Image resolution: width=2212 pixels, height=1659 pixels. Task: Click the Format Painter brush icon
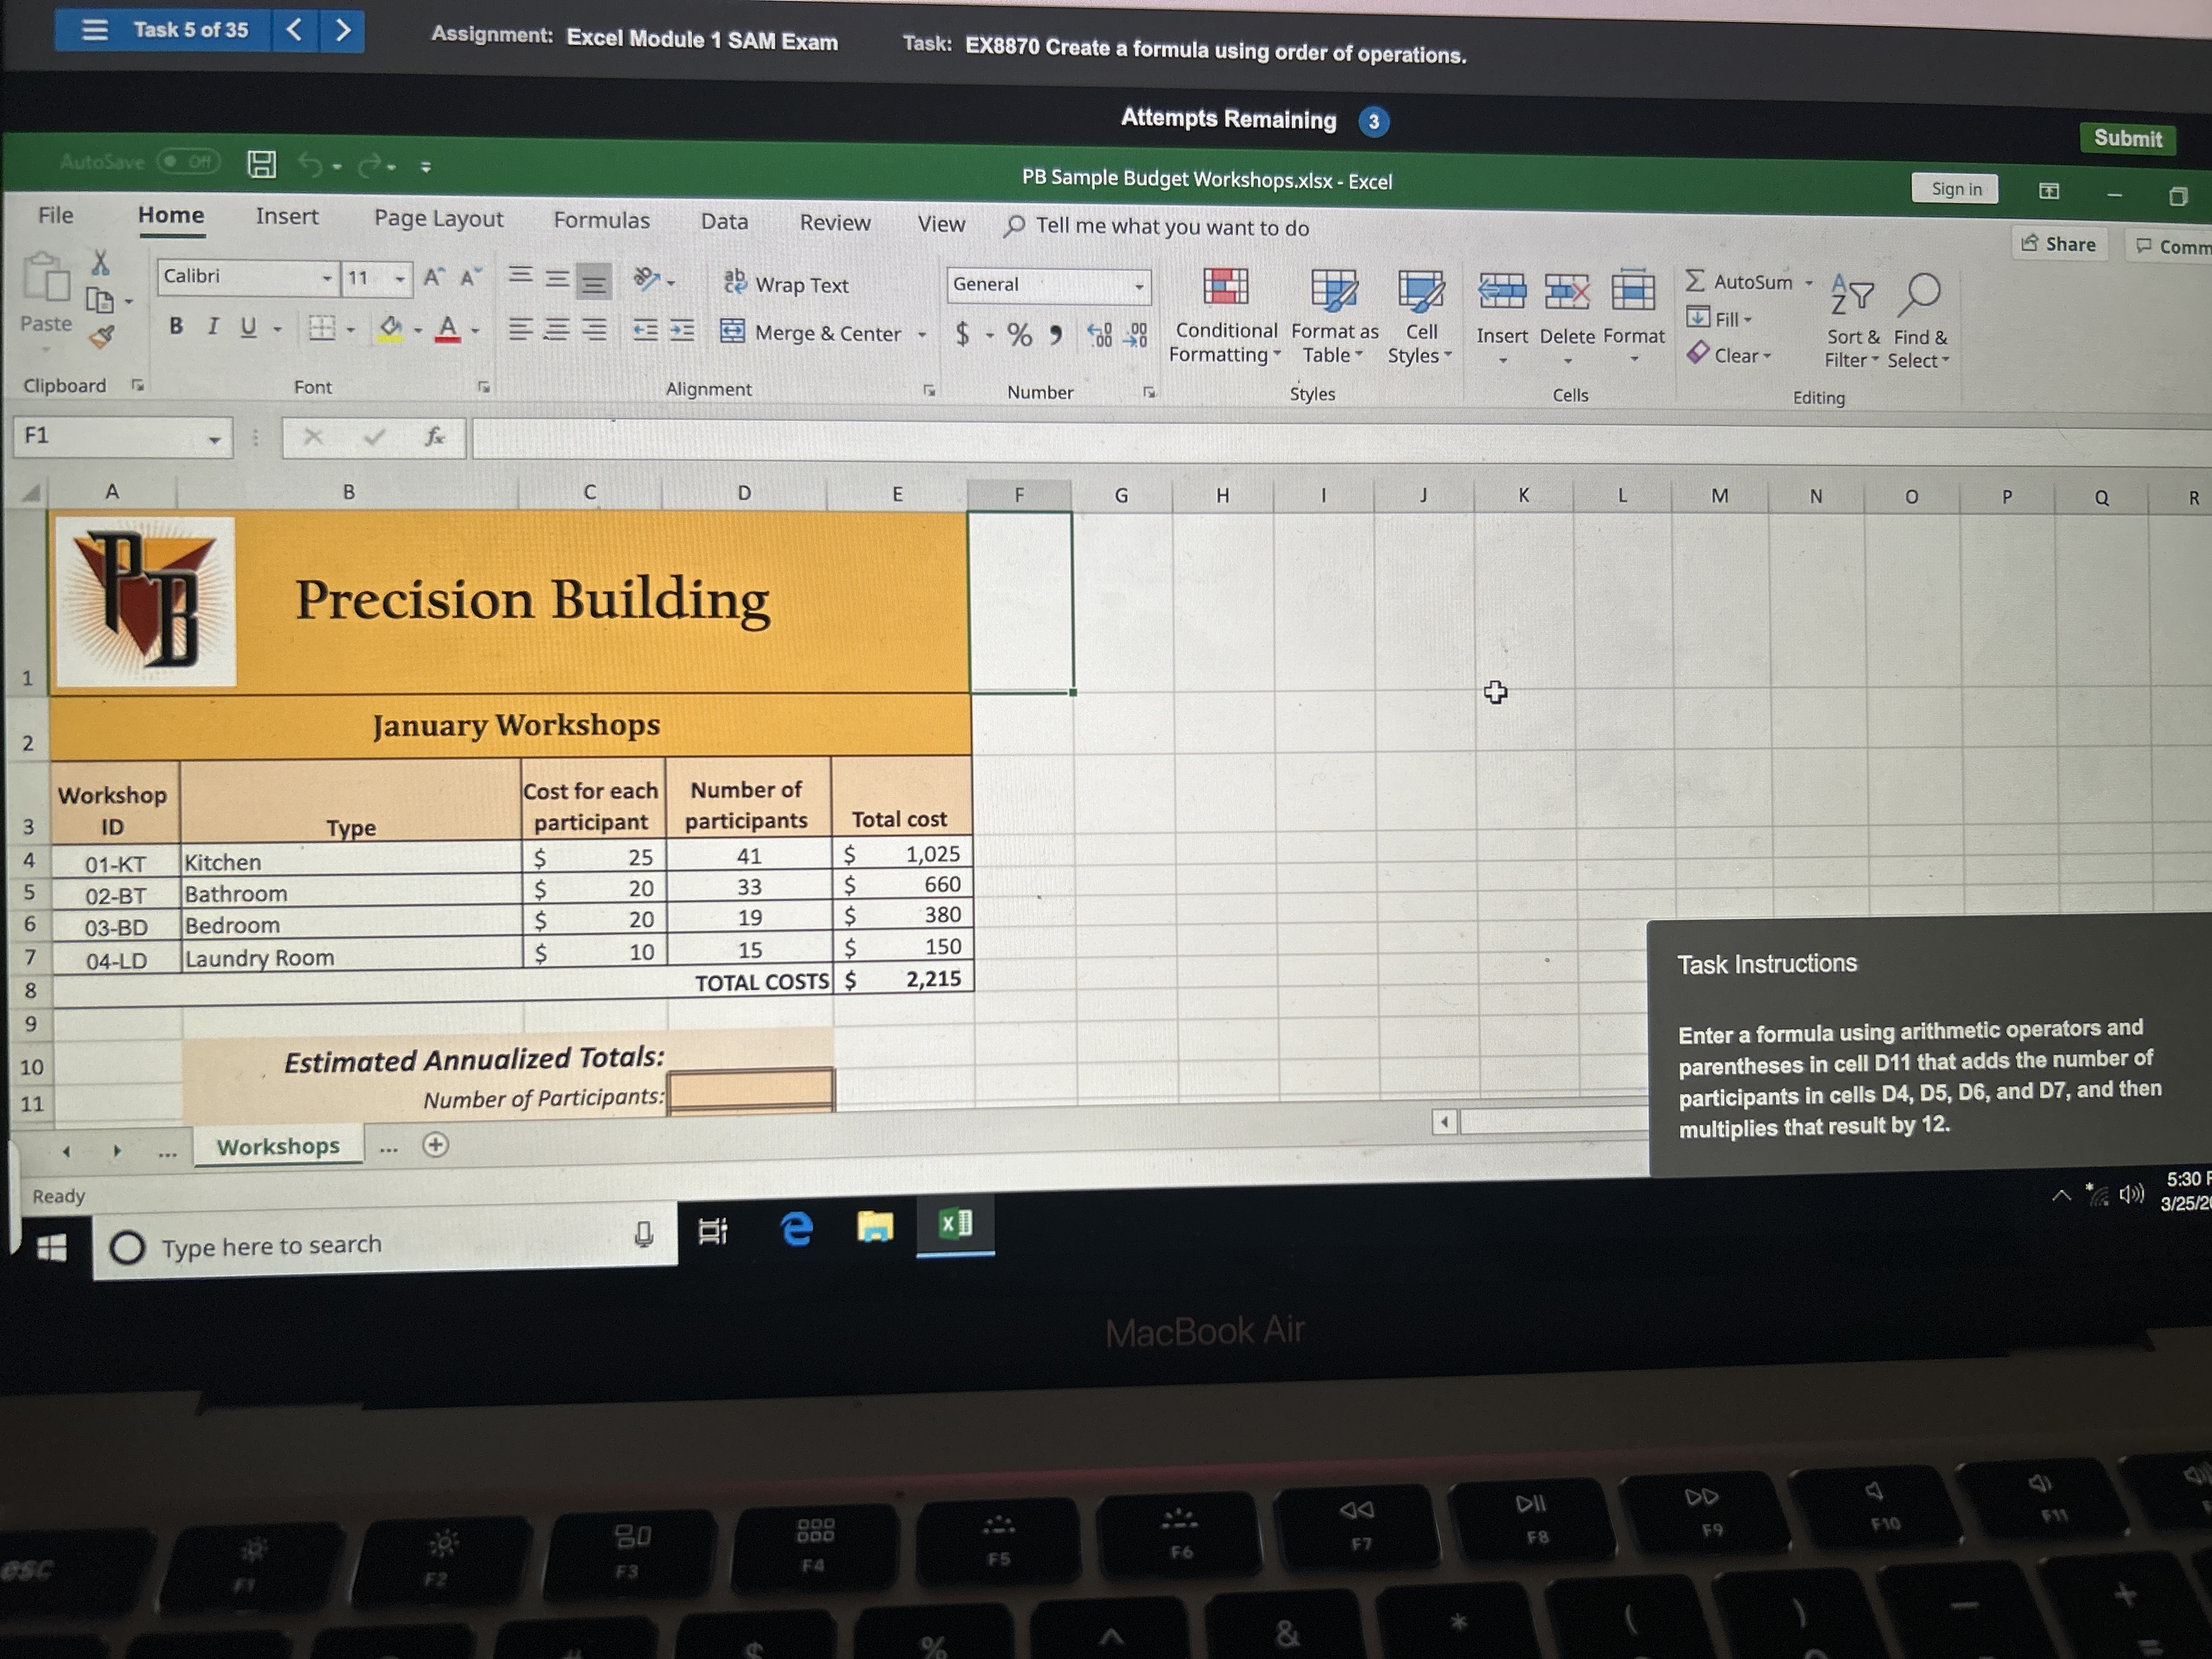pyautogui.click(x=102, y=336)
